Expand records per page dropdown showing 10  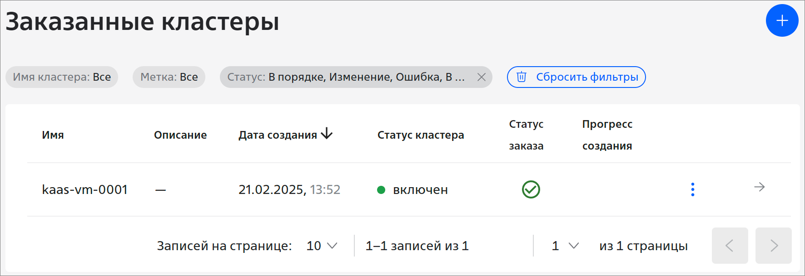pyautogui.click(x=322, y=246)
